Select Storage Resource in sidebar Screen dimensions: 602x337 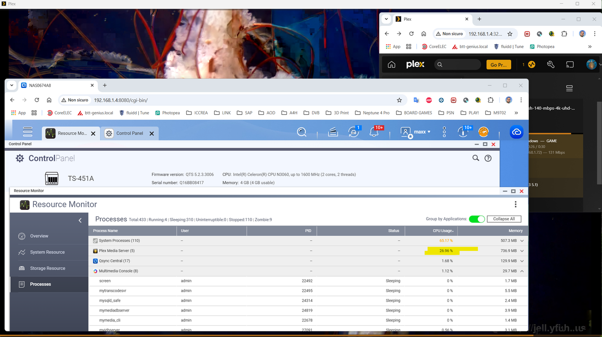tap(49, 268)
